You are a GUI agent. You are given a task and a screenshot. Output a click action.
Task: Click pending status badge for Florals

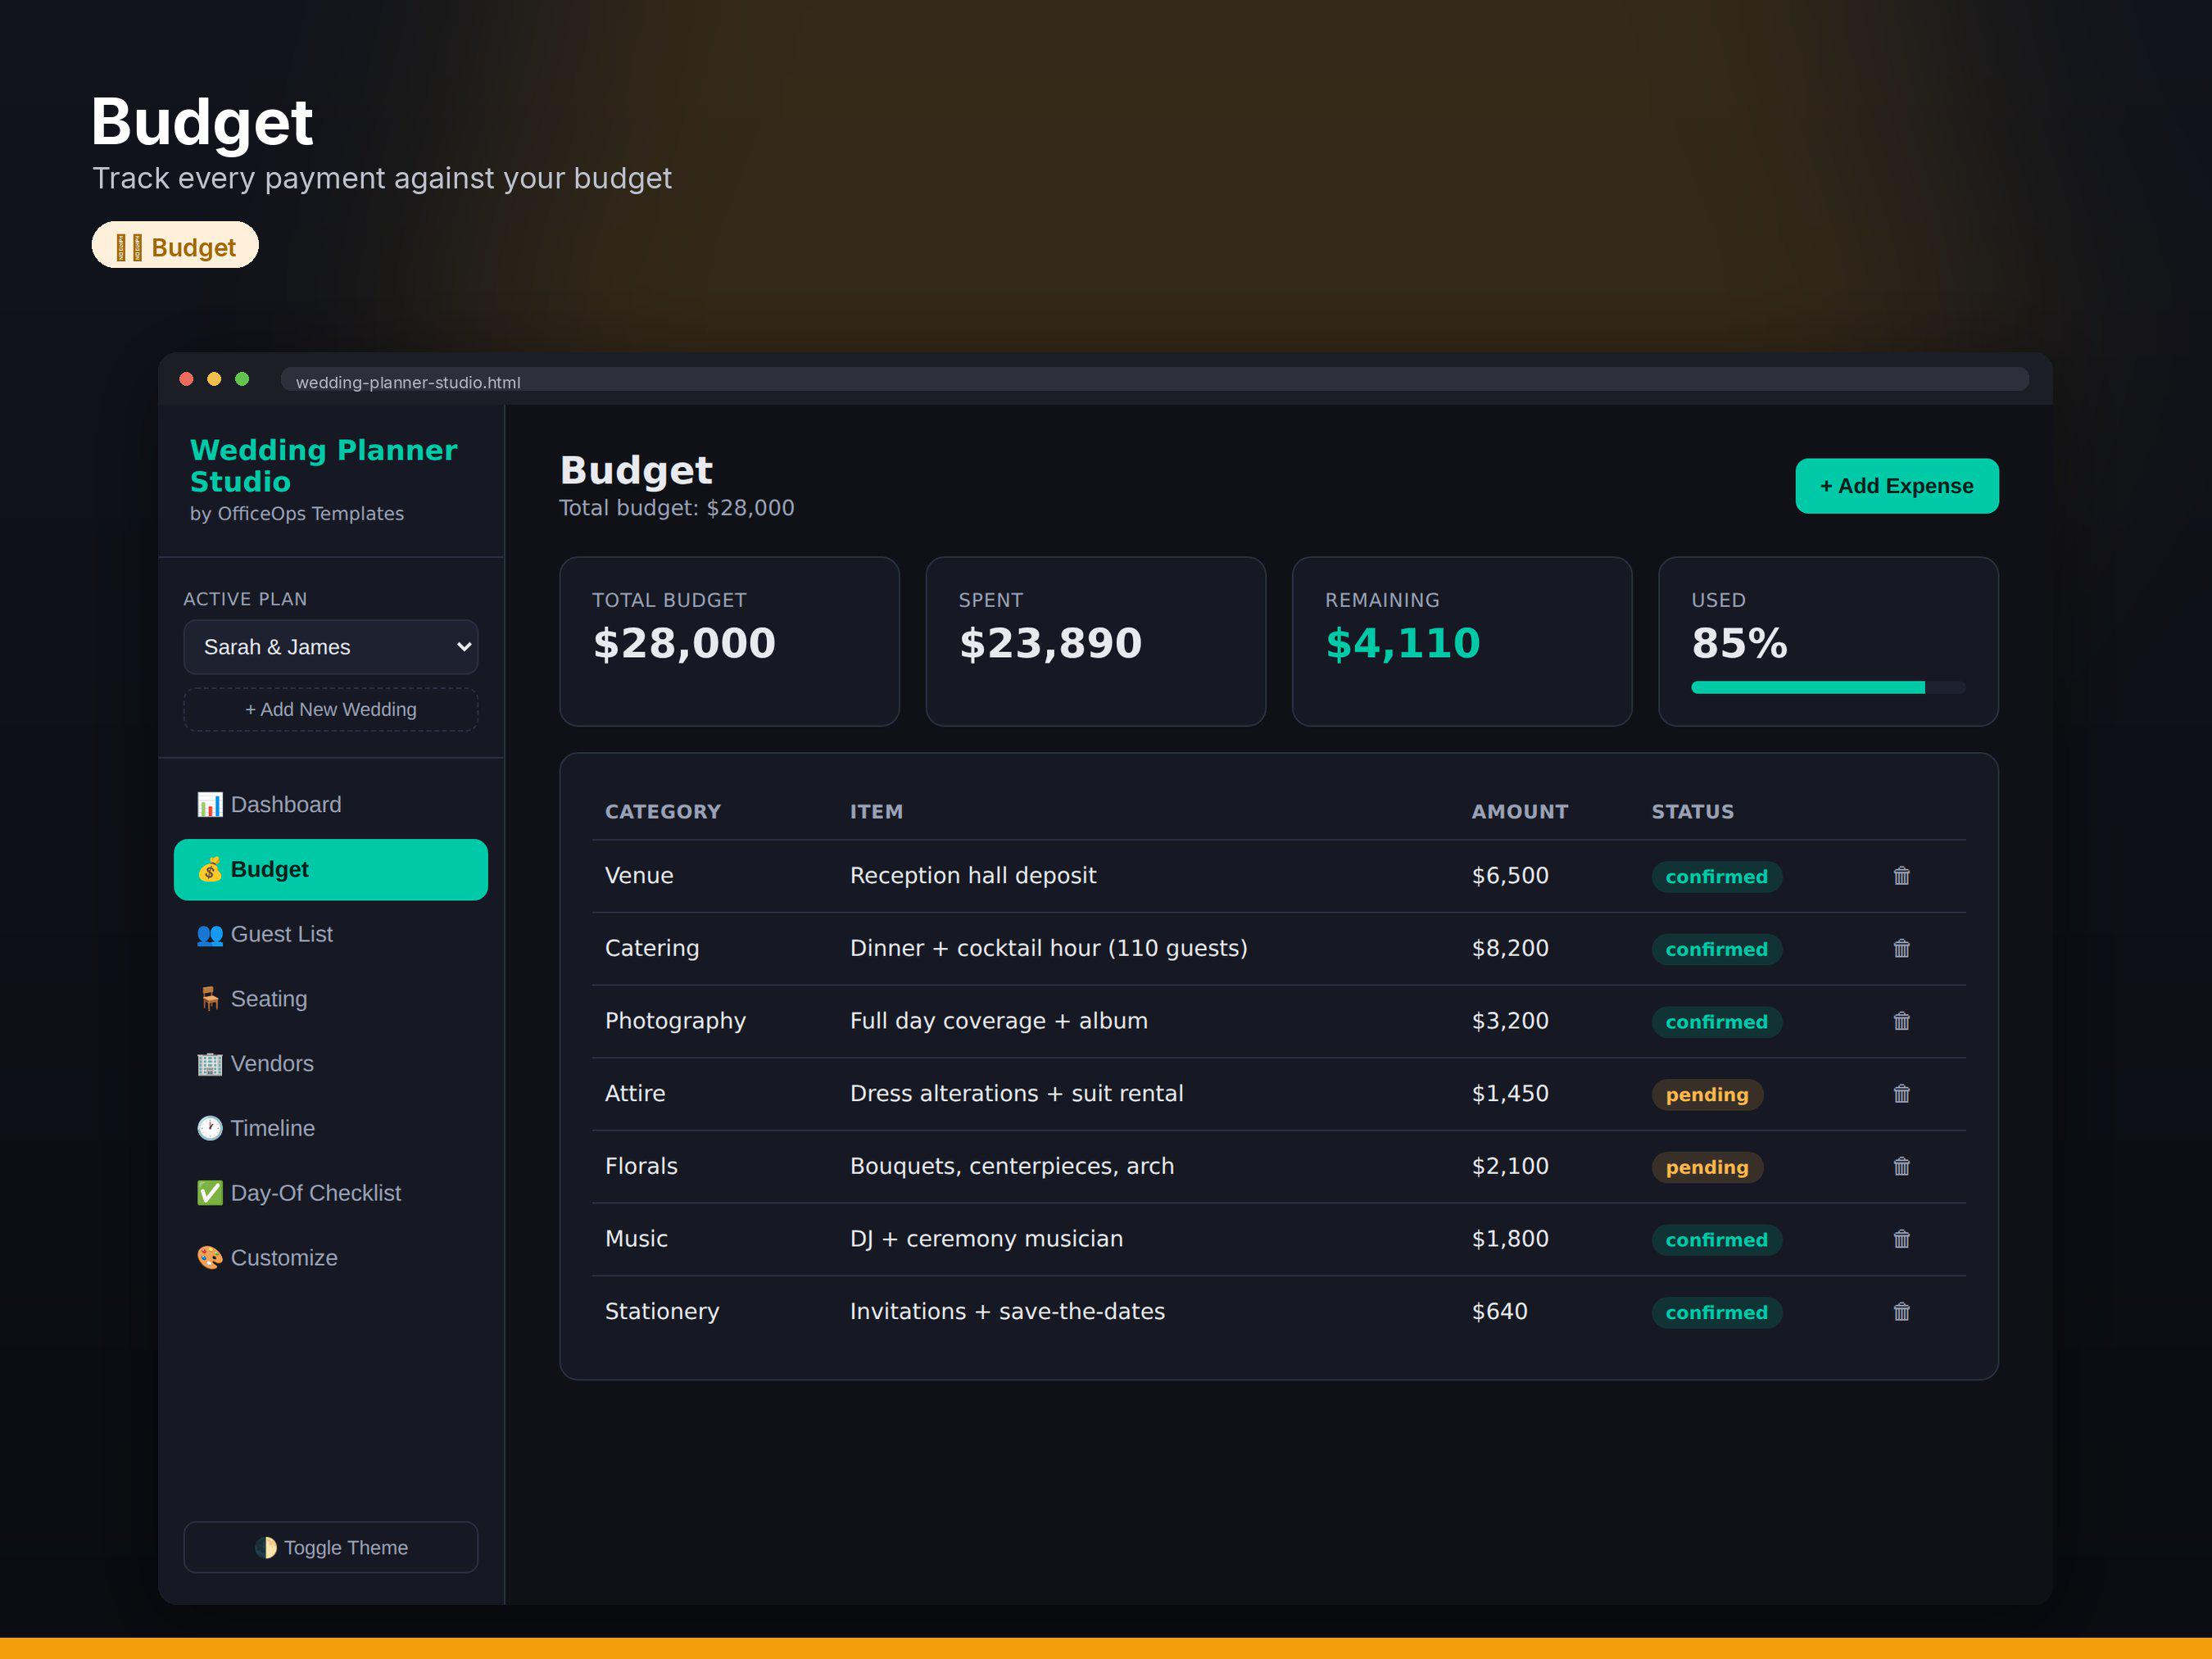(1707, 1167)
